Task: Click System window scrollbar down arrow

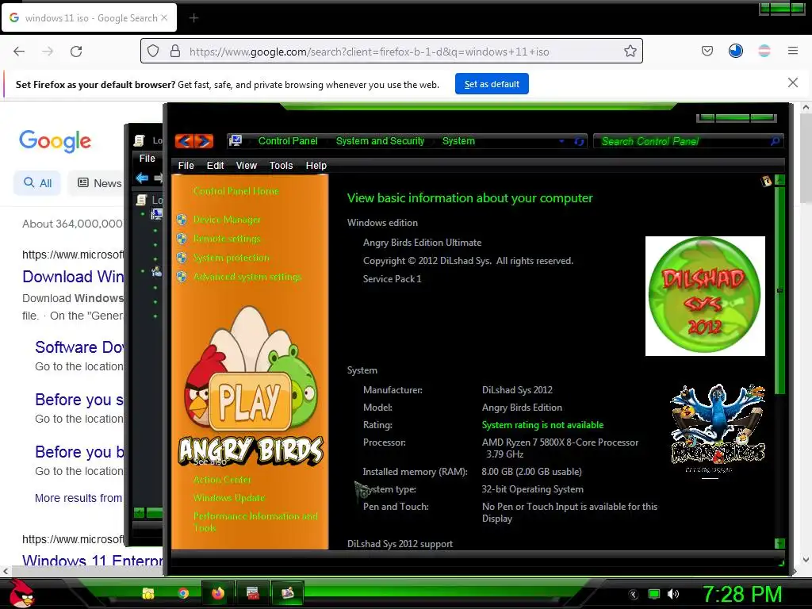Action: [x=779, y=543]
